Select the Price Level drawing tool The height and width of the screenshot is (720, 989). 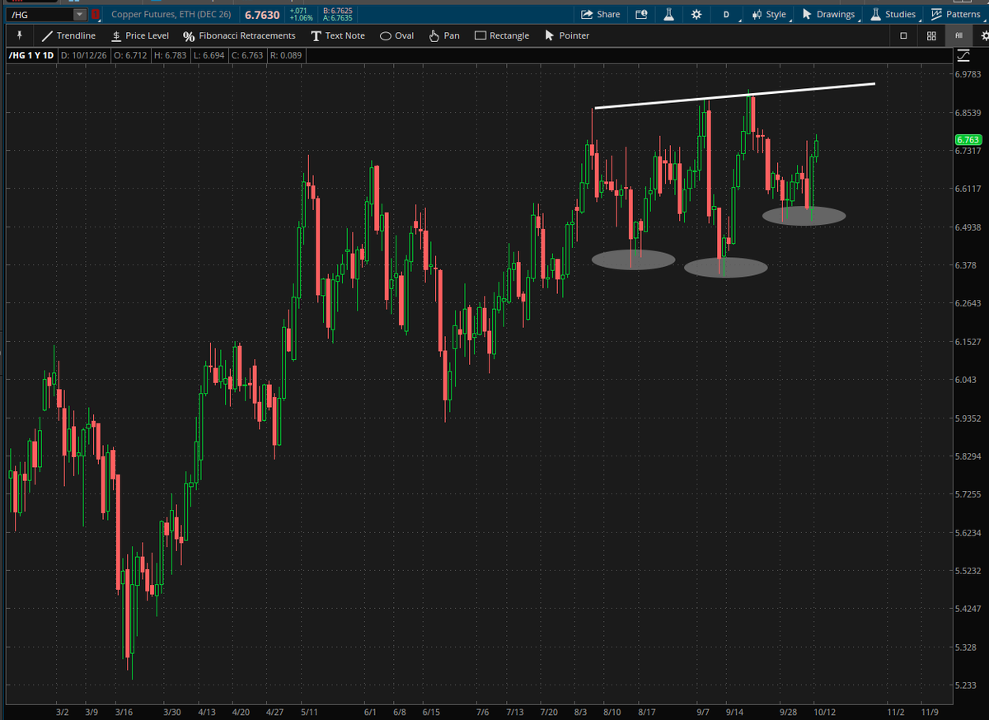point(139,36)
